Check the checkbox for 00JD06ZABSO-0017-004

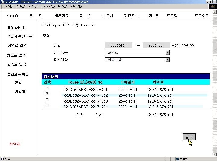click(x=47, y=105)
